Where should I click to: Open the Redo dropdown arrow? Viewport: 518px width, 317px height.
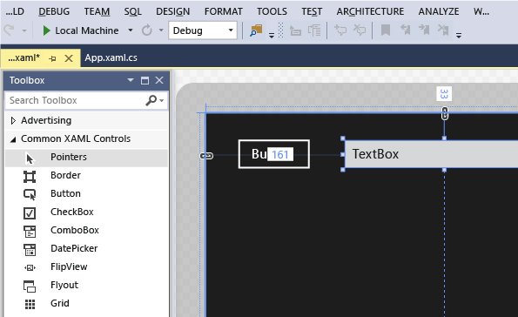pyautogui.click(x=24, y=30)
